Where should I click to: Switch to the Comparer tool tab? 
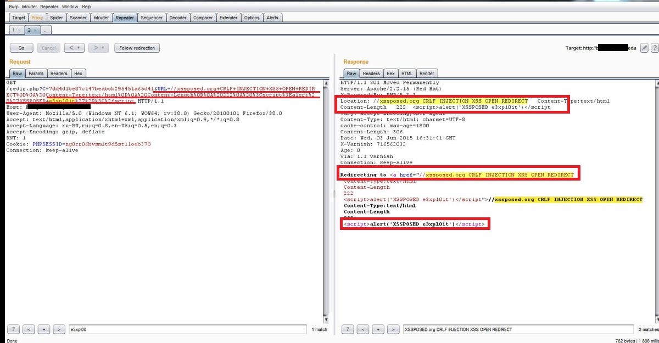click(x=203, y=18)
